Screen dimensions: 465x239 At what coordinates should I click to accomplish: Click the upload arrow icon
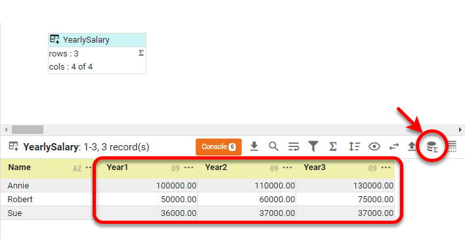click(412, 146)
